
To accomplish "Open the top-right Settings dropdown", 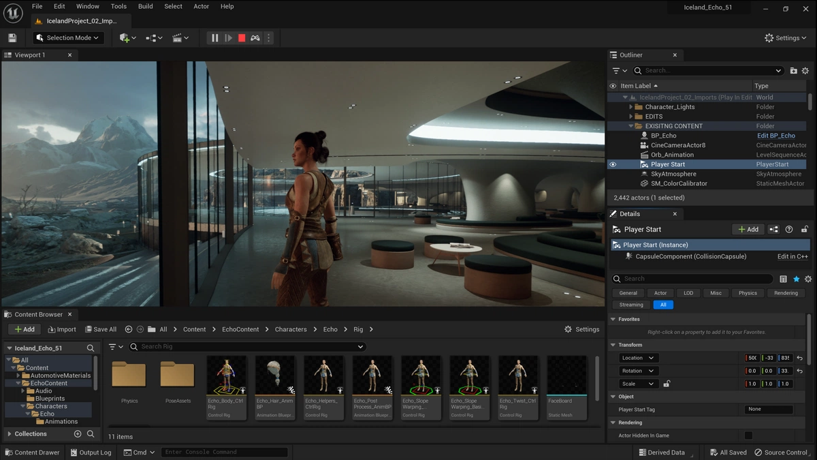I will (x=786, y=38).
